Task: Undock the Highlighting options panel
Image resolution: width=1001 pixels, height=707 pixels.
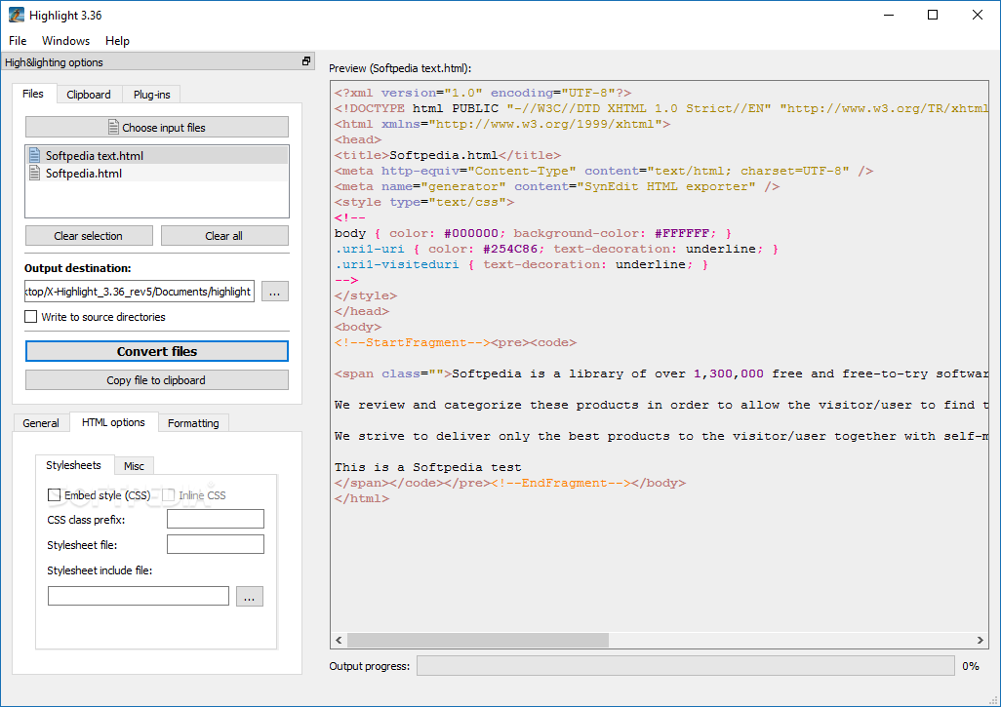Action: (306, 61)
